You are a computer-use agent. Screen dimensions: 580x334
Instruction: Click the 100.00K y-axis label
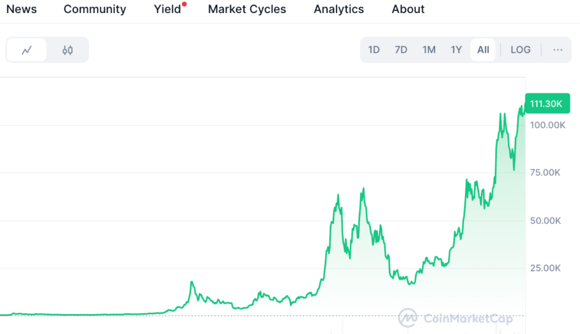[x=547, y=125]
